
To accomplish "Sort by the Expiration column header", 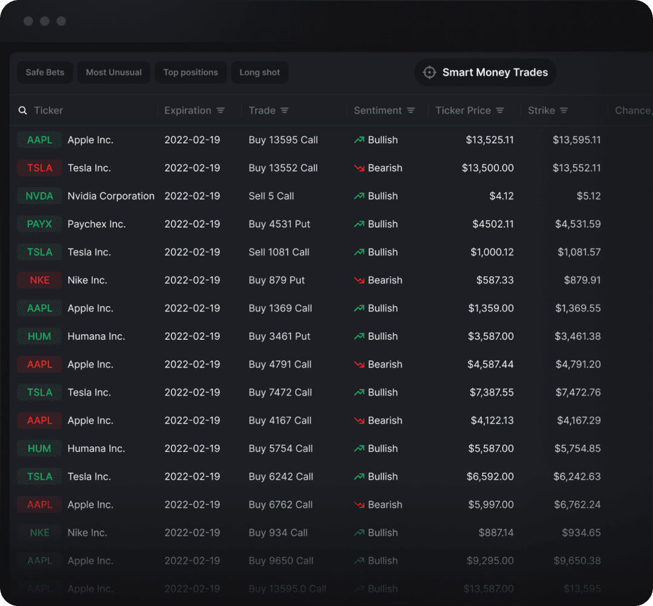I will (187, 111).
